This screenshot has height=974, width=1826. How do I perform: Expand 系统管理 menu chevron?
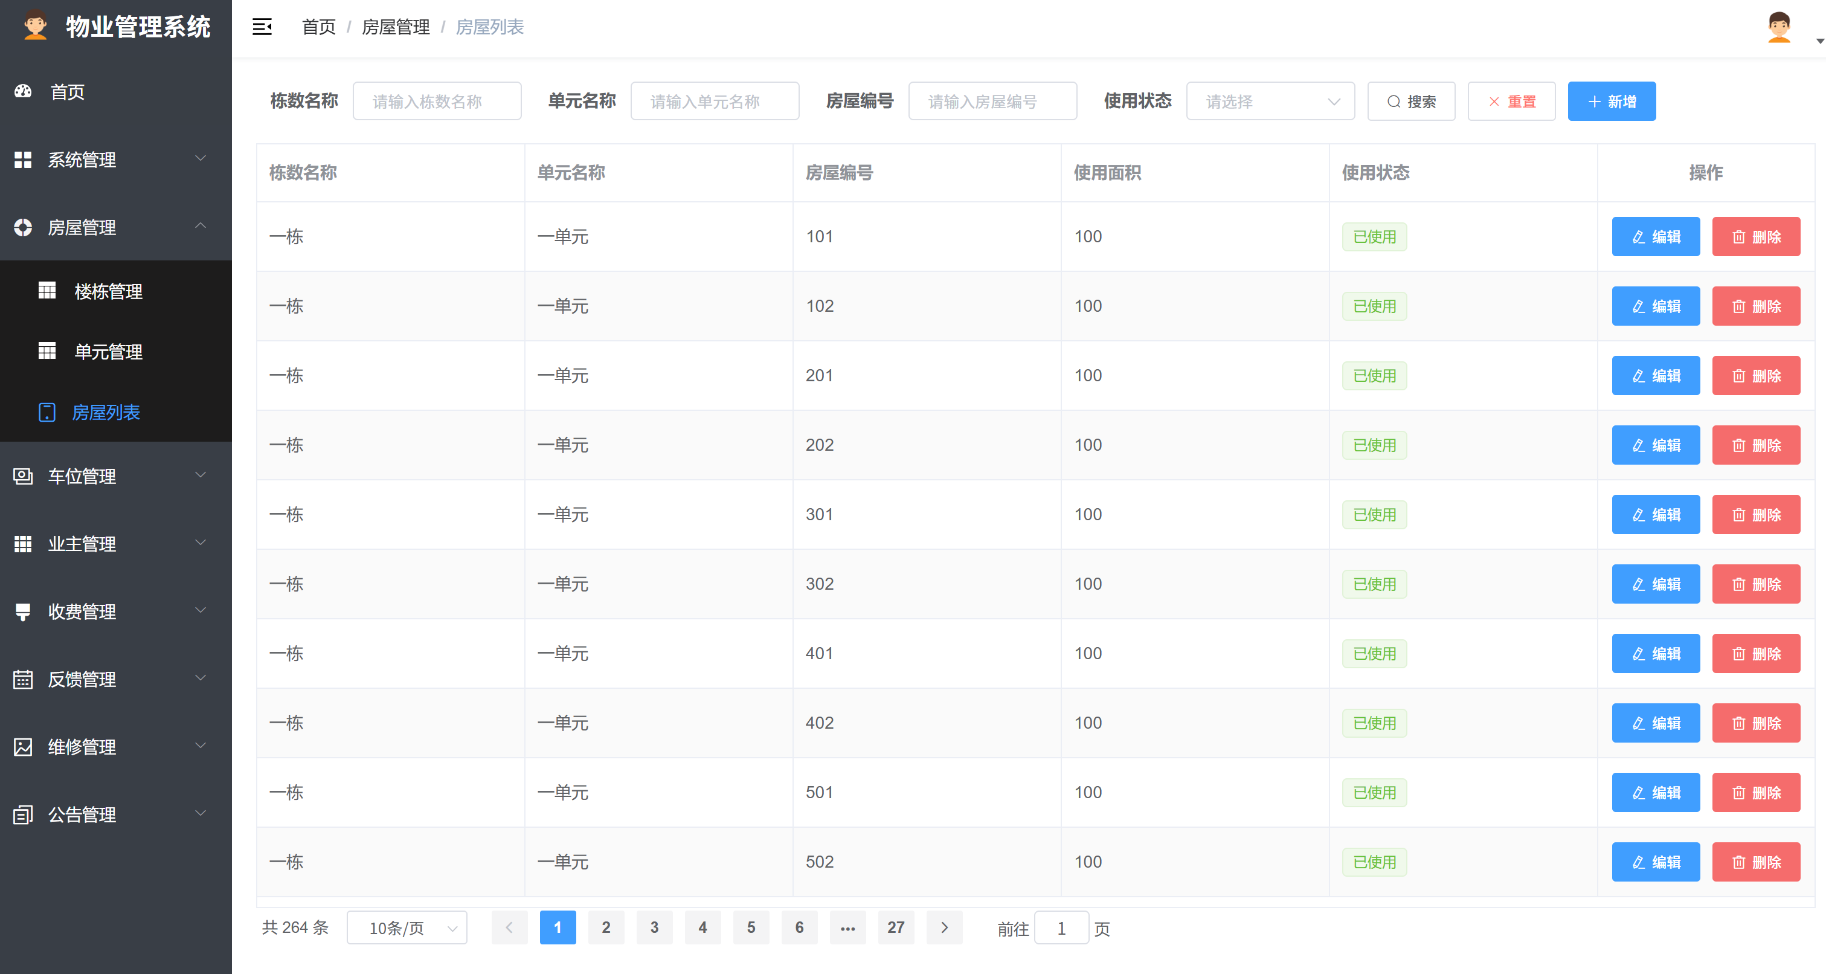(x=201, y=158)
